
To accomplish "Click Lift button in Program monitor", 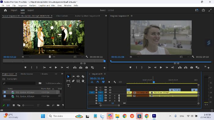I will (180, 67).
